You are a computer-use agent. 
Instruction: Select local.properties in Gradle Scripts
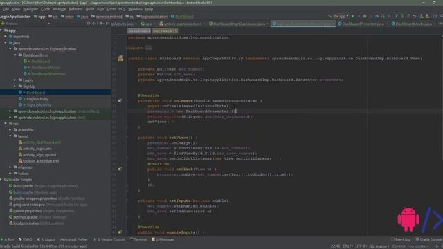26,223
